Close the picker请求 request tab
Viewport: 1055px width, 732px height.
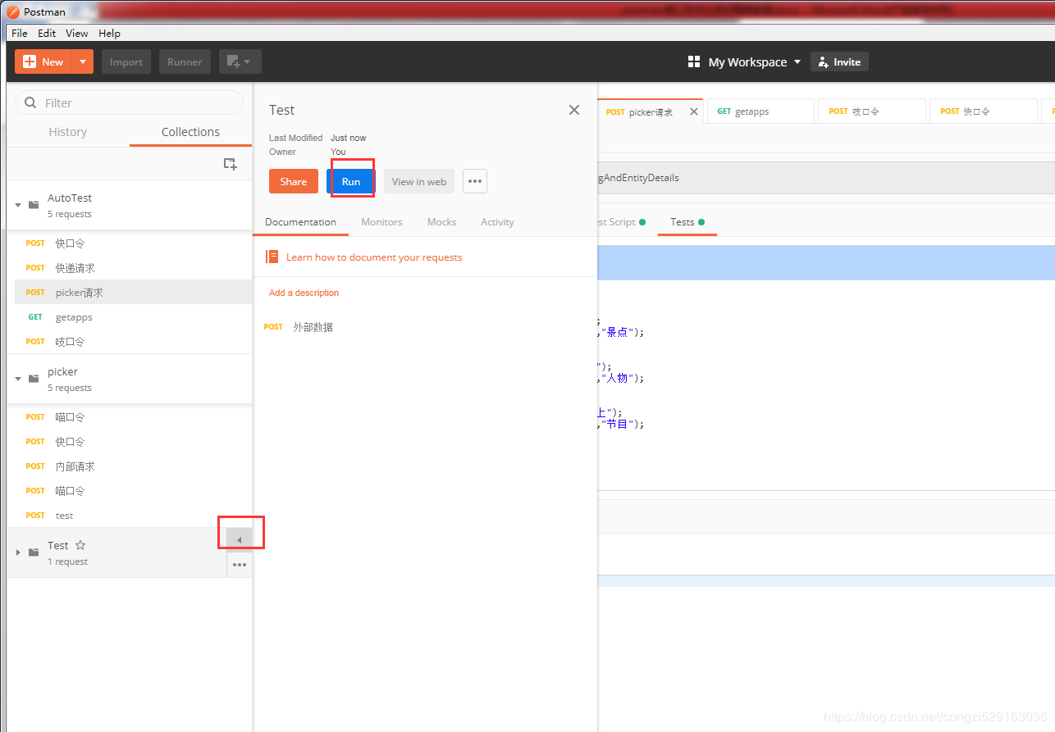[x=694, y=111]
